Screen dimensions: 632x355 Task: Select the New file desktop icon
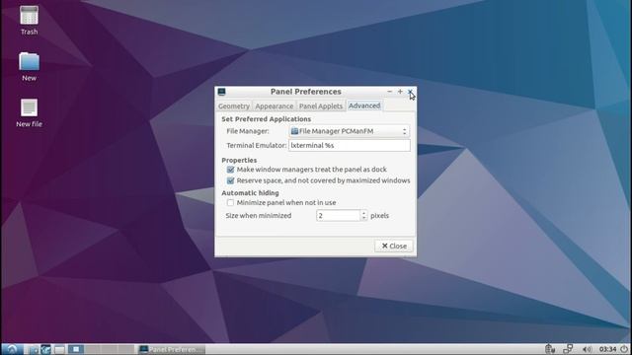click(29, 113)
